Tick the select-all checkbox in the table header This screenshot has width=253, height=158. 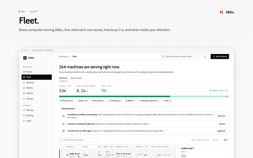(x=62, y=147)
